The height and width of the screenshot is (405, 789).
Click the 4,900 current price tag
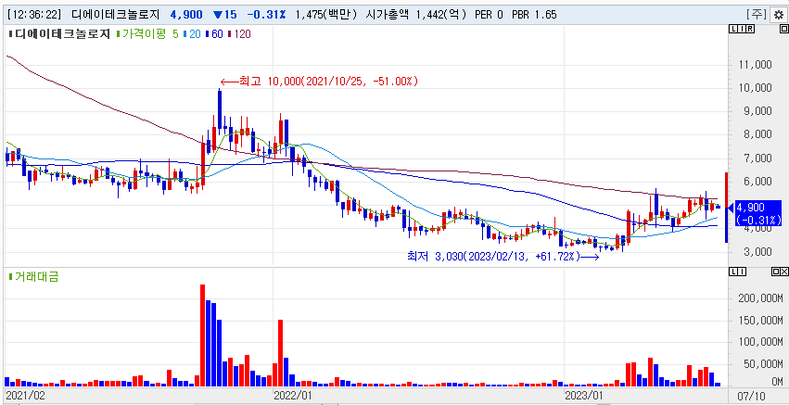(x=758, y=213)
